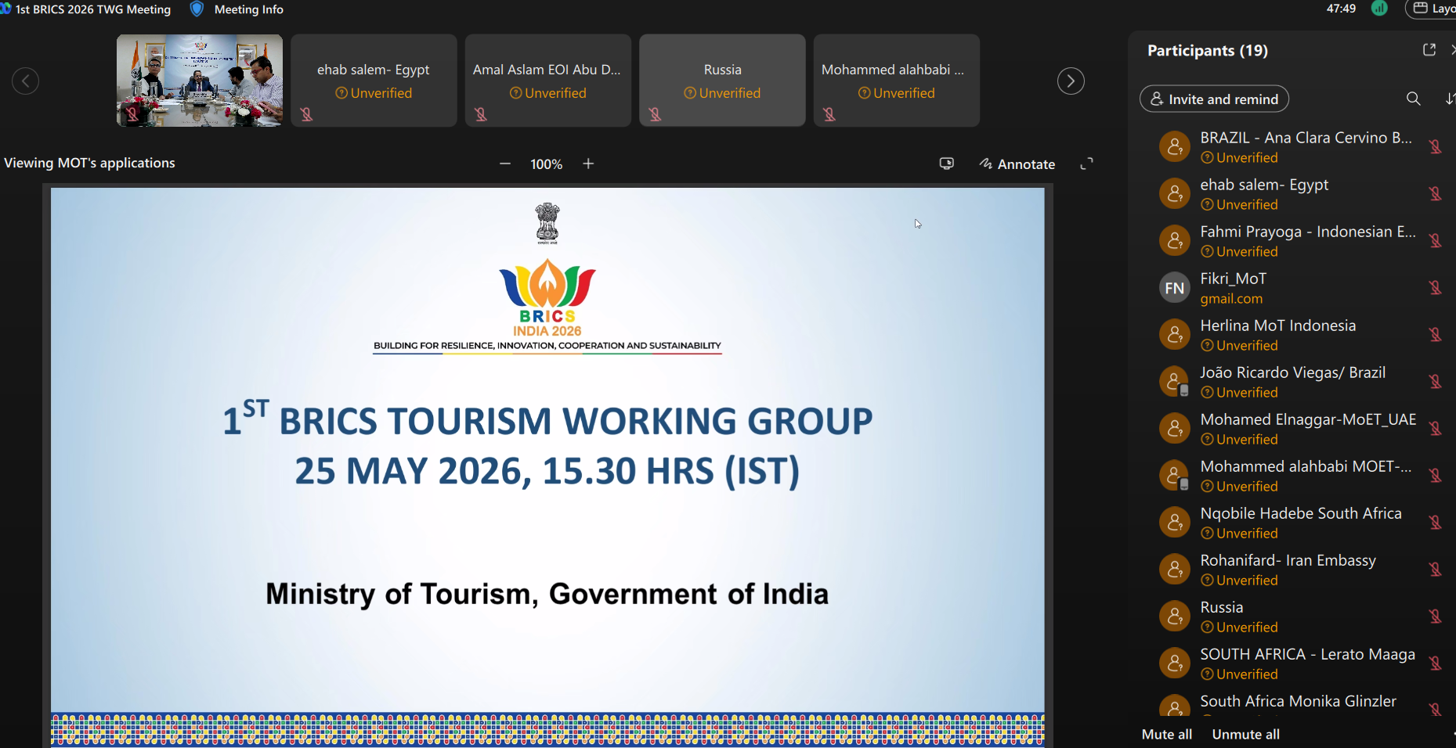1456x748 pixels.
Task: Zoom in shared screen with plus
Action: (588, 164)
